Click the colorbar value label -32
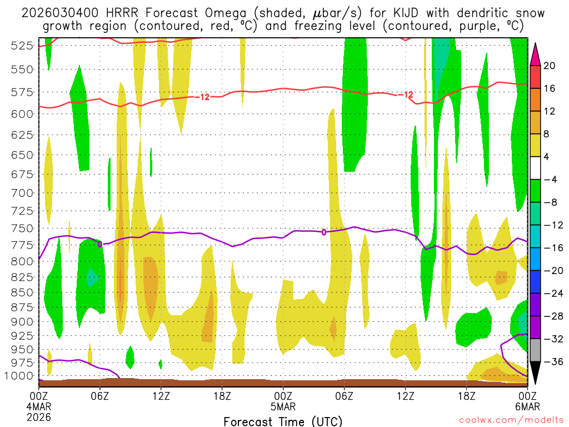This screenshot has width=569, height=427. [553, 339]
